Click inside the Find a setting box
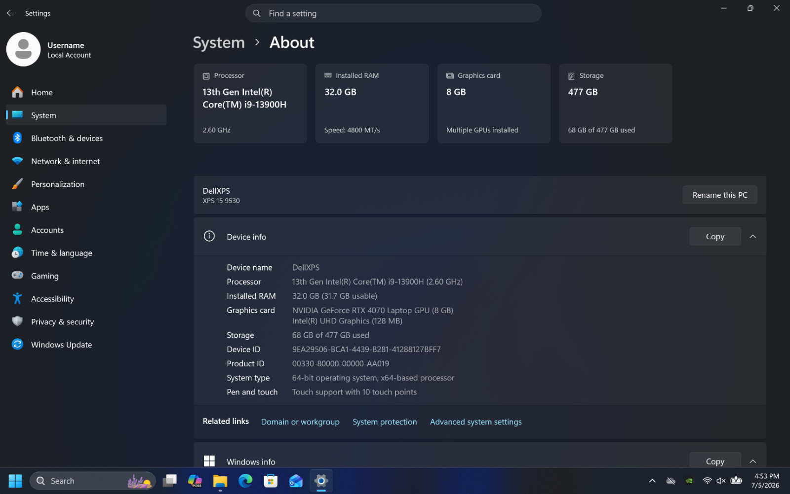The width and height of the screenshot is (790, 494). pyautogui.click(x=393, y=13)
